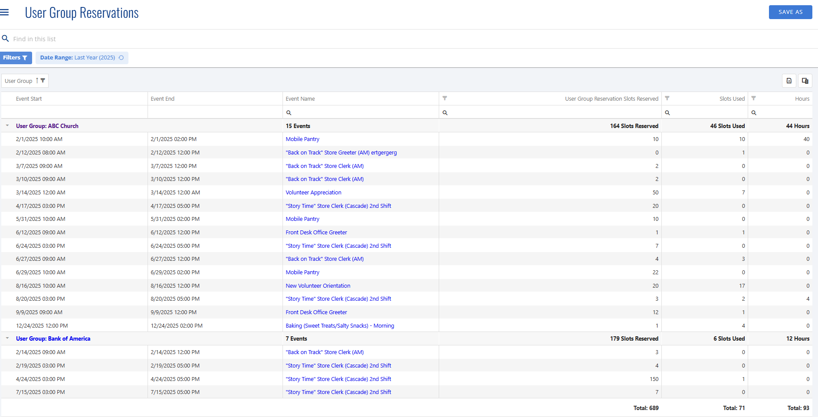The width and height of the screenshot is (818, 417).
Task: Open Store Clerk (AM) event on 3/10/2025
Action: [325, 179]
